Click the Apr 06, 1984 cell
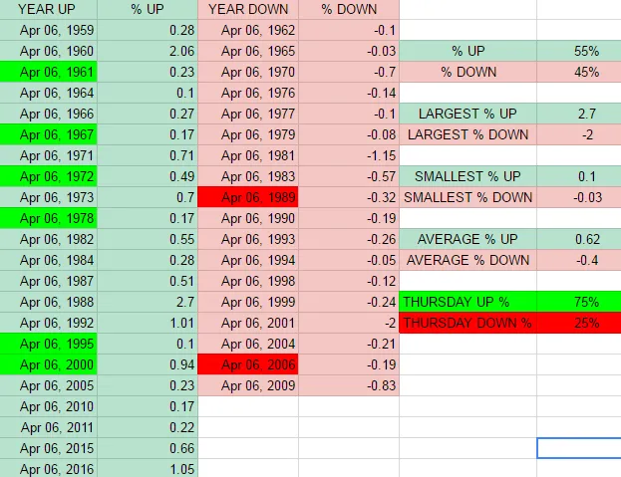 click(48, 260)
